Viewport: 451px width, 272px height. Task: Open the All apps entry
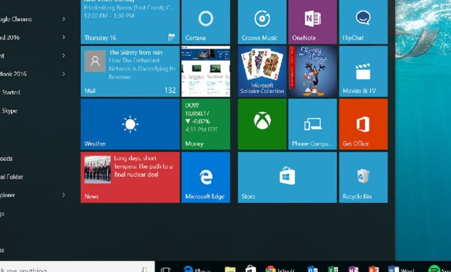(x=2, y=250)
